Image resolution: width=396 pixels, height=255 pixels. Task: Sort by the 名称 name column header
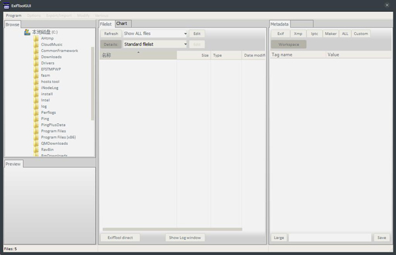[138, 55]
